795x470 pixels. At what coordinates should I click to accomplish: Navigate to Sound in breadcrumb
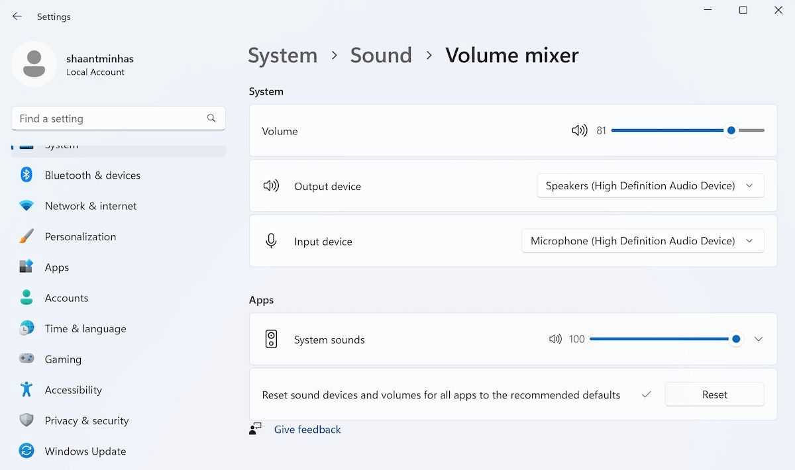pos(381,56)
